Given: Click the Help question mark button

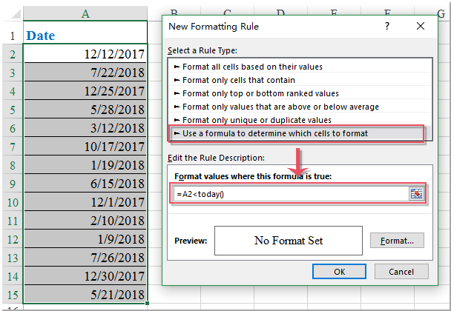Looking at the screenshot, I should coord(386,26).
